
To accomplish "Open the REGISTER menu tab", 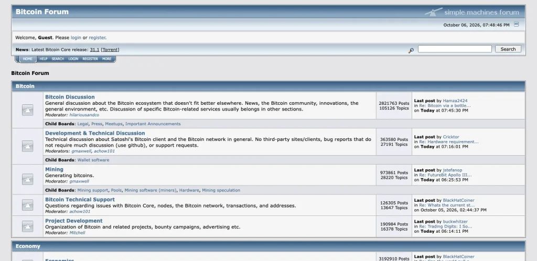I will (x=90, y=59).
